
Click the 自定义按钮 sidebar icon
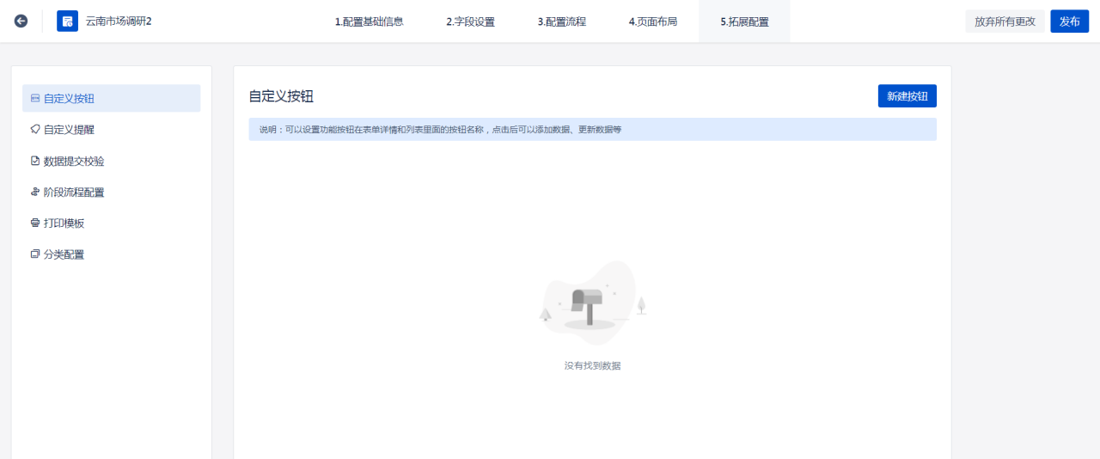click(x=35, y=99)
